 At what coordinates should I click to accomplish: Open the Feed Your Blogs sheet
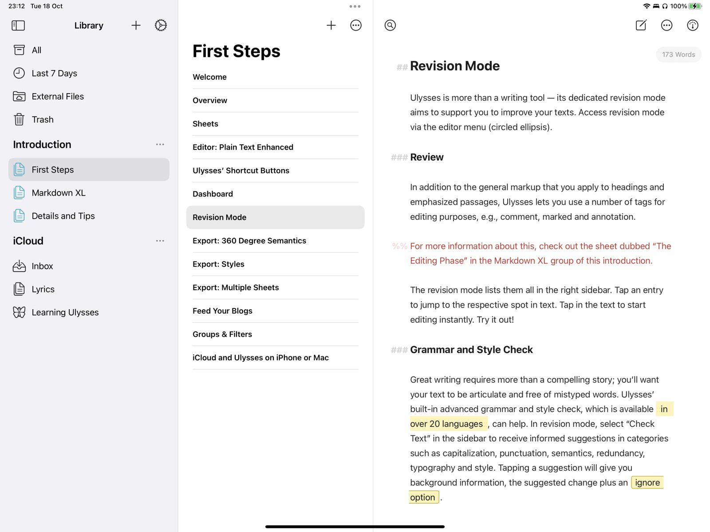(276, 311)
